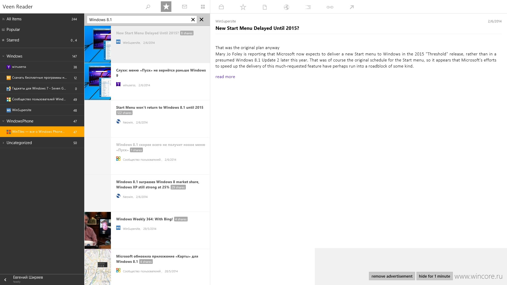The image size is (507, 285).
Task: Select the WinSupersite feed
Action: (42, 110)
